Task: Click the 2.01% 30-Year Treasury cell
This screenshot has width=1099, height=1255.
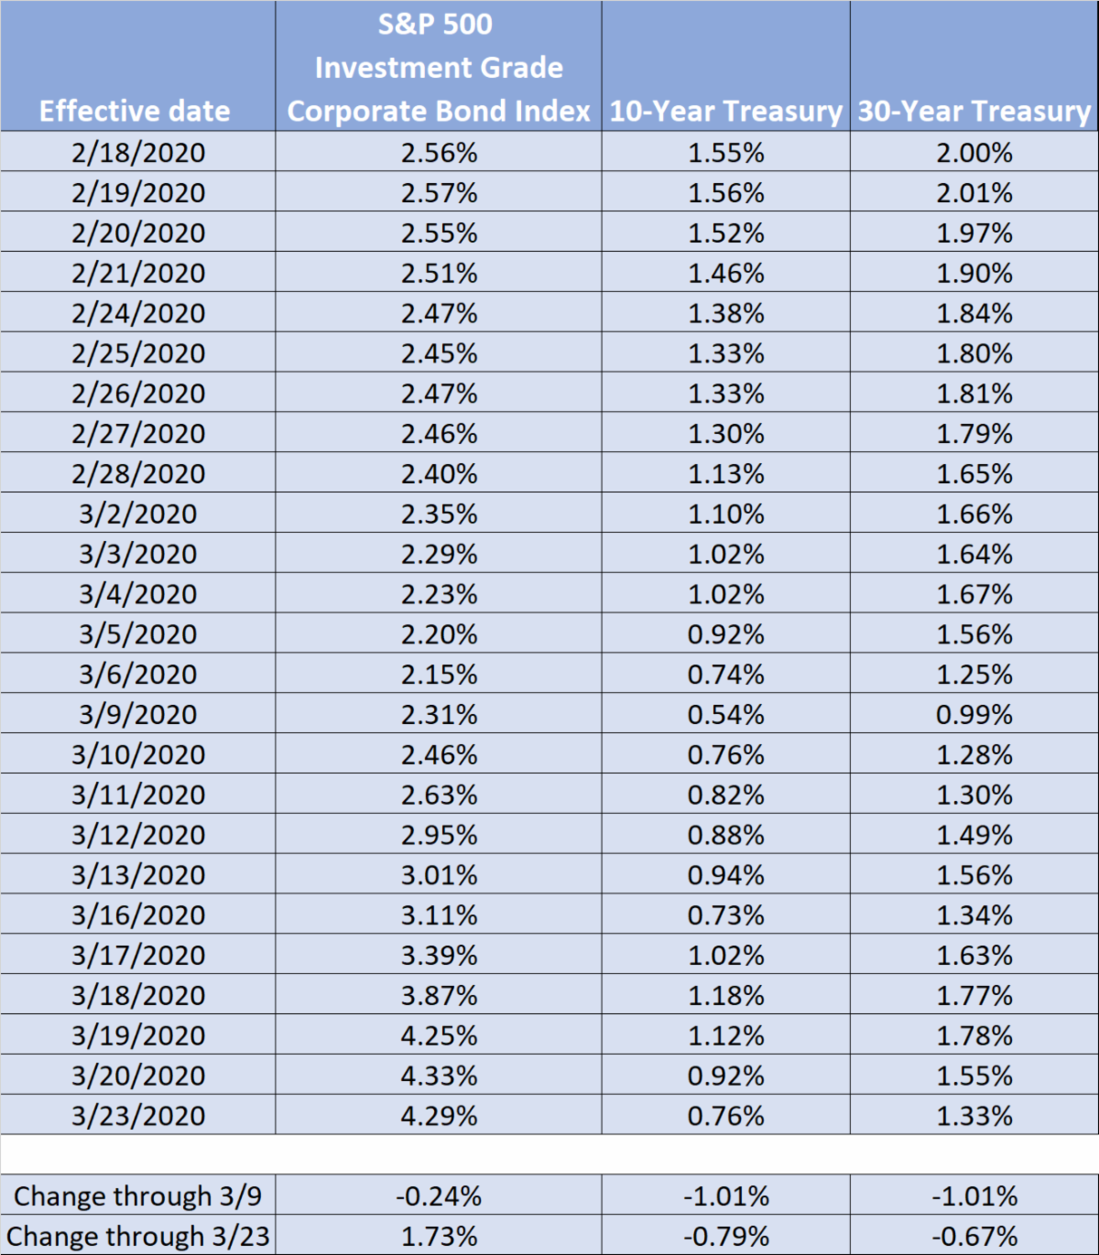Action: [x=974, y=192]
